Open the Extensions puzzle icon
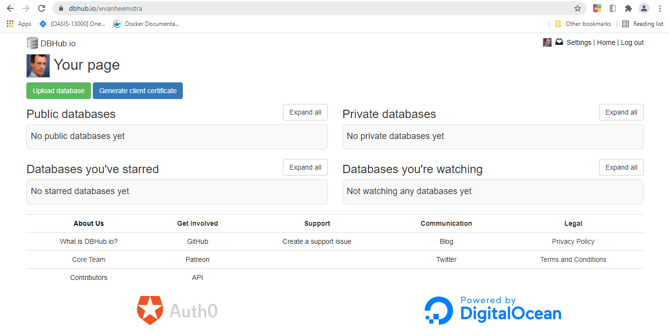Screen dimensions: 669x336 (628, 8)
